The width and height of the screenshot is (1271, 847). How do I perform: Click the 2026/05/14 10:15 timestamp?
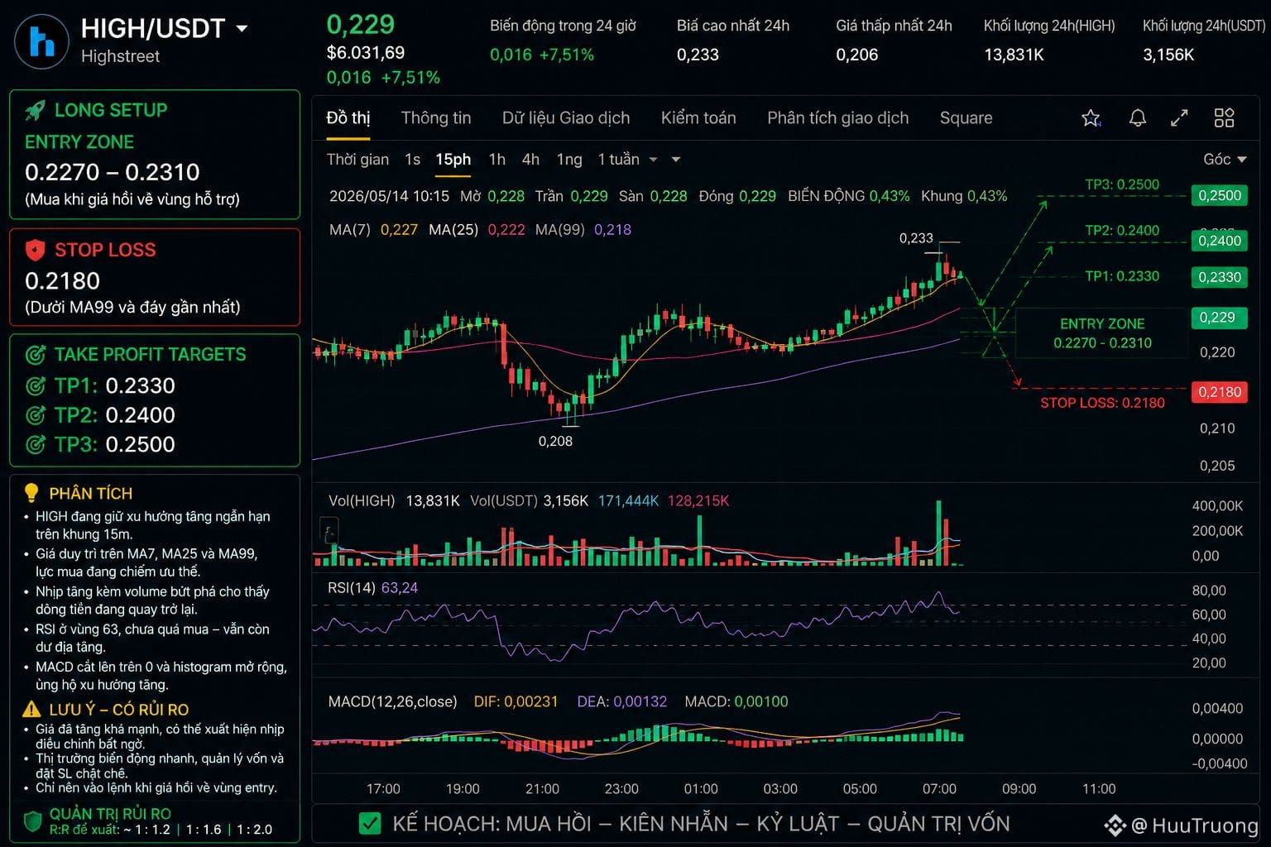(389, 197)
